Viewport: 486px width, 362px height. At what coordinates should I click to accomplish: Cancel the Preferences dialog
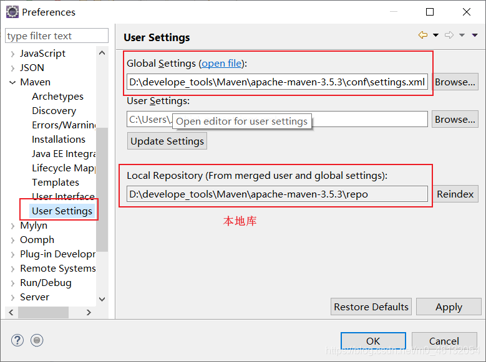click(x=444, y=341)
